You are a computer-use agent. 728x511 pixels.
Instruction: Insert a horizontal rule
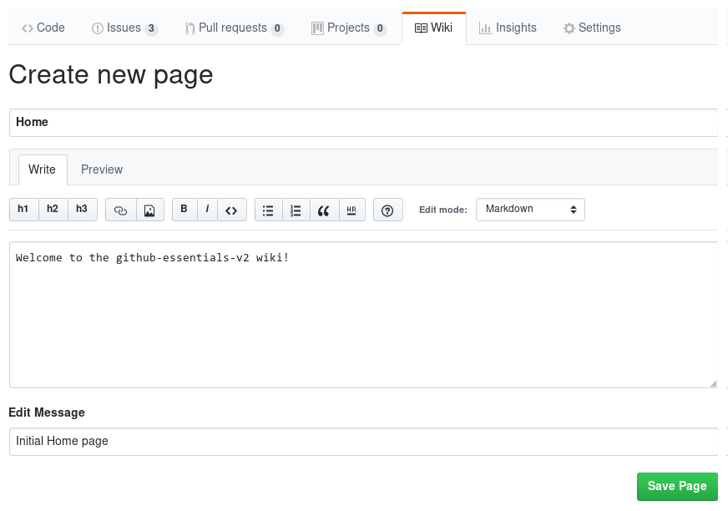click(351, 210)
